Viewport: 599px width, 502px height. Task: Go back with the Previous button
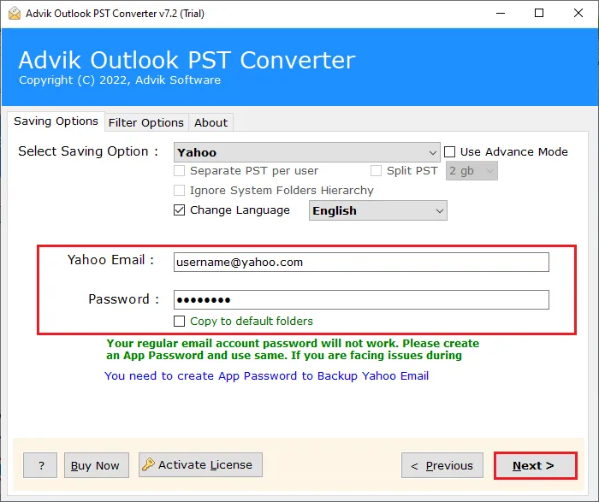442,465
